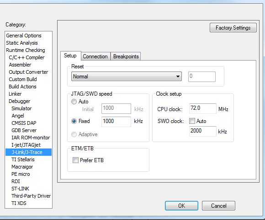The height and width of the screenshot is (220, 265).
Task: Select ST-LINK category
Action: click(20, 189)
